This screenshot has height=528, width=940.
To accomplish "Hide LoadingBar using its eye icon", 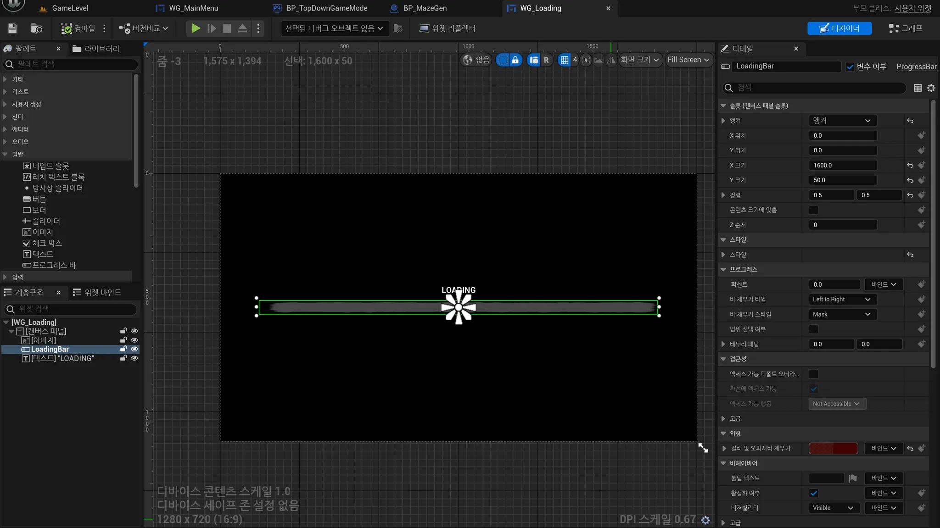I will tap(134, 349).
